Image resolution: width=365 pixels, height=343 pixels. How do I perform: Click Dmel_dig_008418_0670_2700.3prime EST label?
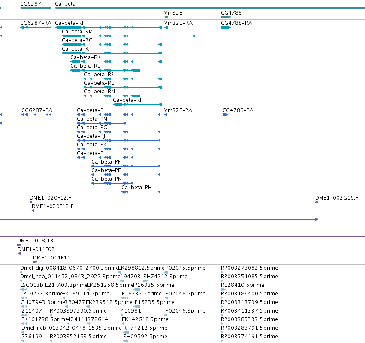69,268
